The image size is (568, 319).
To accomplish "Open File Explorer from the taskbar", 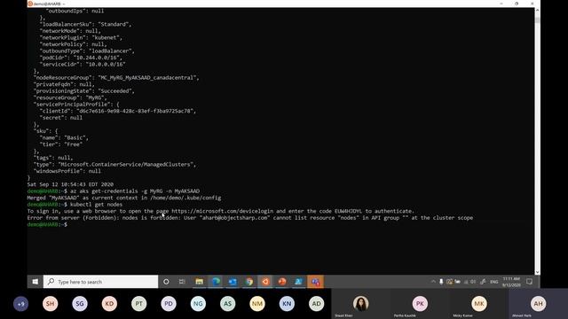I will click(x=199, y=282).
